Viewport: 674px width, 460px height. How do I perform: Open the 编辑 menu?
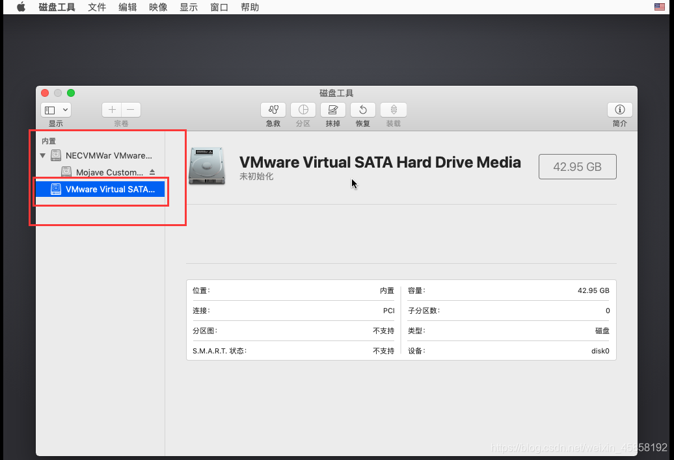coord(128,7)
